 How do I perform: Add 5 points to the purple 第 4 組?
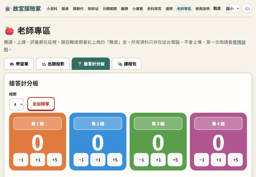coord(235,160)
